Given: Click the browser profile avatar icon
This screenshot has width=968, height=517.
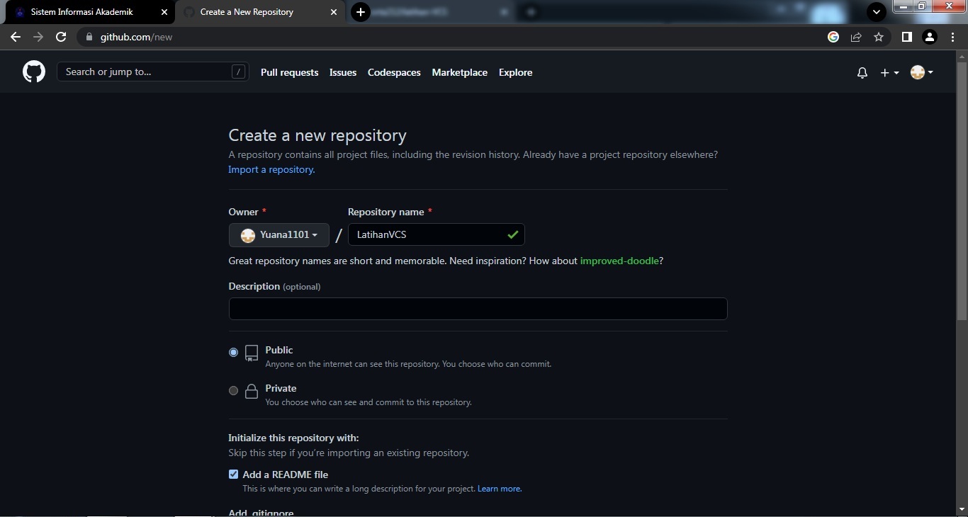Looking at the screenshot, I should [x=930, y=37].
